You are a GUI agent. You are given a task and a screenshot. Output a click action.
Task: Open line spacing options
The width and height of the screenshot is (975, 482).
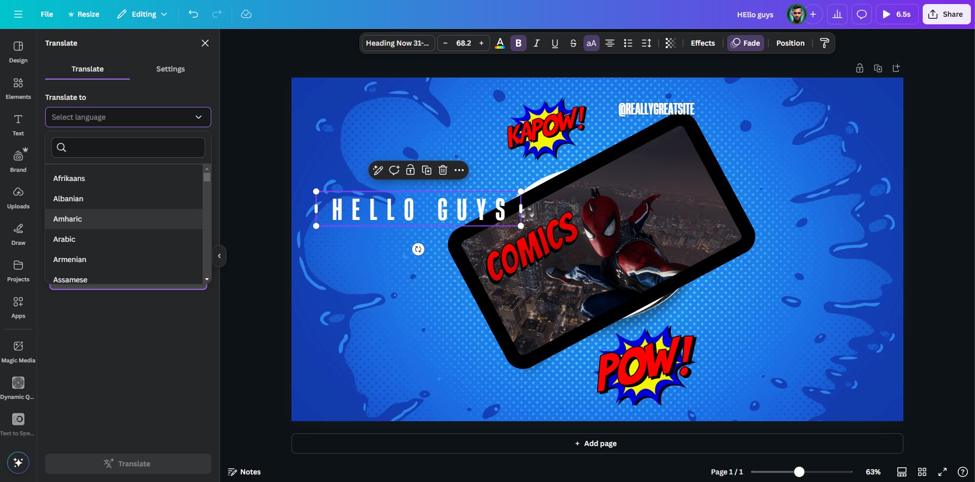pyautogui.click(x=646, y=43)
